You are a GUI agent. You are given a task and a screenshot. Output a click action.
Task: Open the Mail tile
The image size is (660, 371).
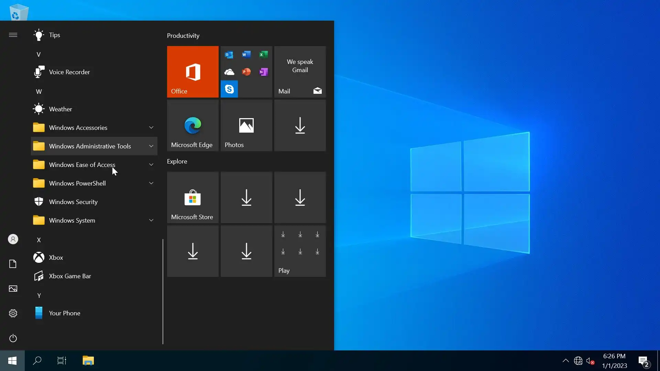(300, 71)
